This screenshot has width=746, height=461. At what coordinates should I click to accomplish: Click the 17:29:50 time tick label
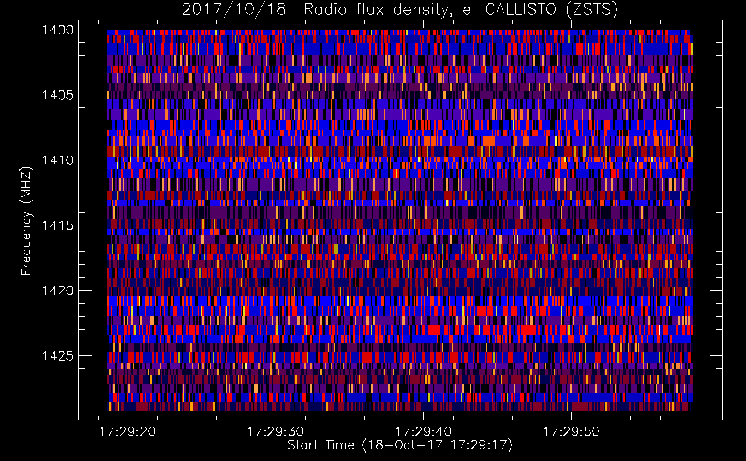point(571,432)
